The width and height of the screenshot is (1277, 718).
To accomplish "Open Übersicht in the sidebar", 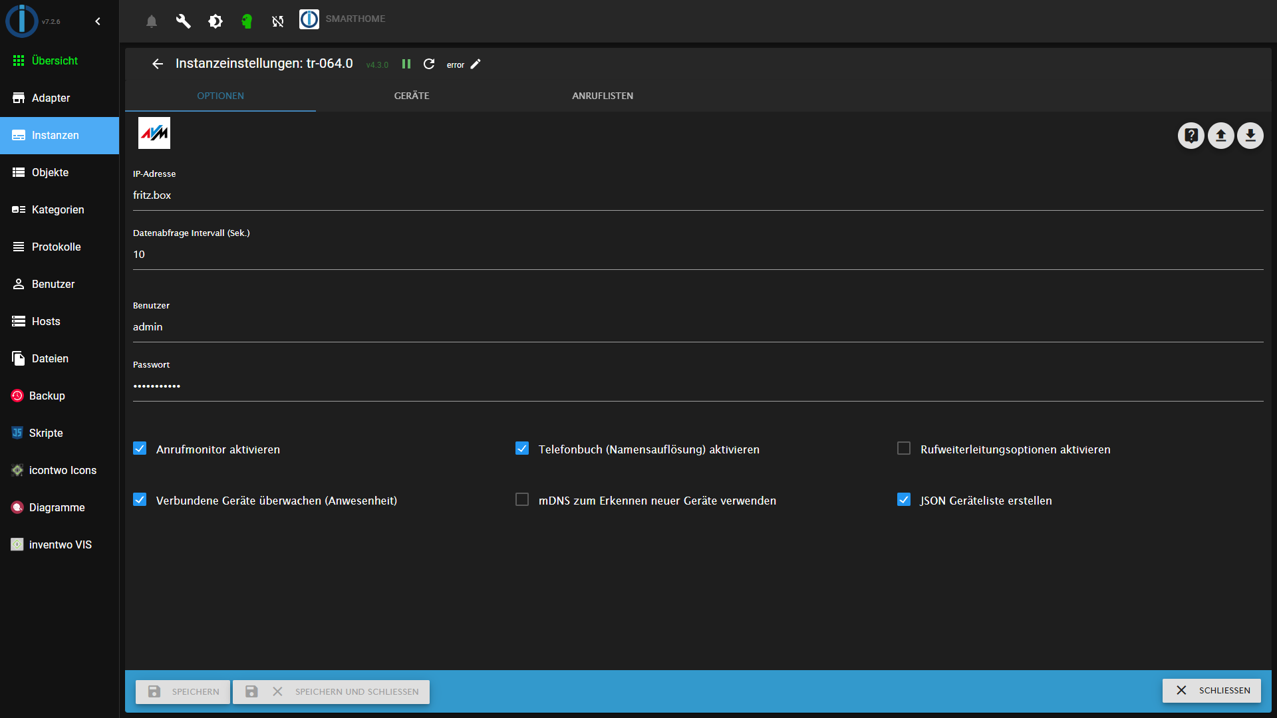I will point(59,60).
